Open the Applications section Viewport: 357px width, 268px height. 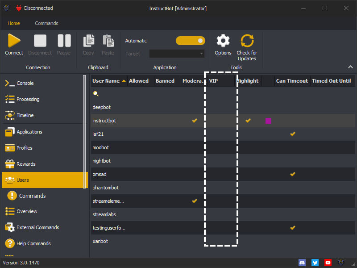coord(42,132)
